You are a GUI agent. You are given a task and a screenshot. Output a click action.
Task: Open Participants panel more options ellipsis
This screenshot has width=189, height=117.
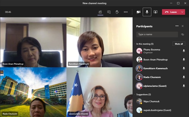tap(177, 26)
